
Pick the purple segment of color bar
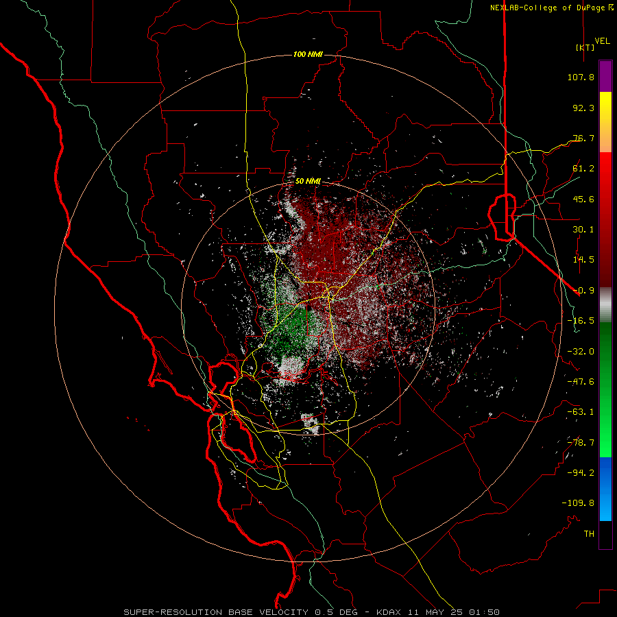coord(605,76)
